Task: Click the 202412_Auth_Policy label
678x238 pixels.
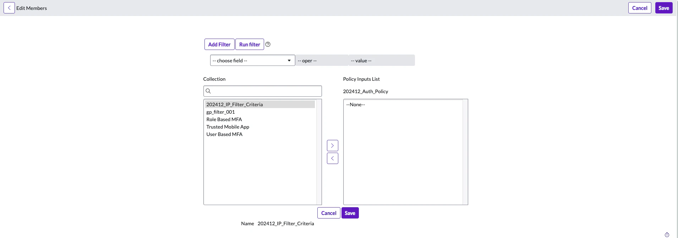Action: [366, 91]
